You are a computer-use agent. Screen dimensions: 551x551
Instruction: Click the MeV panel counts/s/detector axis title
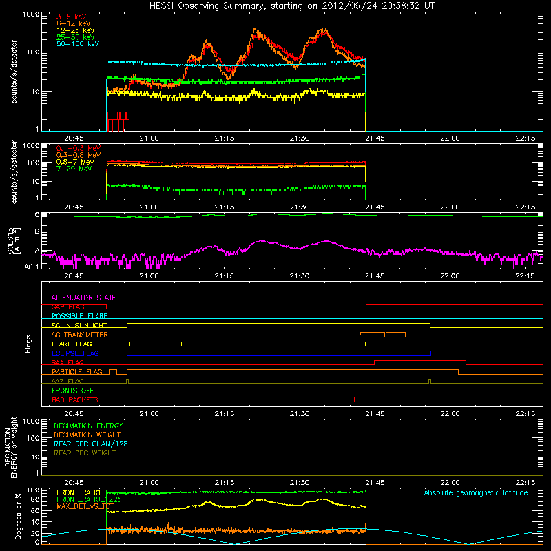click(14, 171)
